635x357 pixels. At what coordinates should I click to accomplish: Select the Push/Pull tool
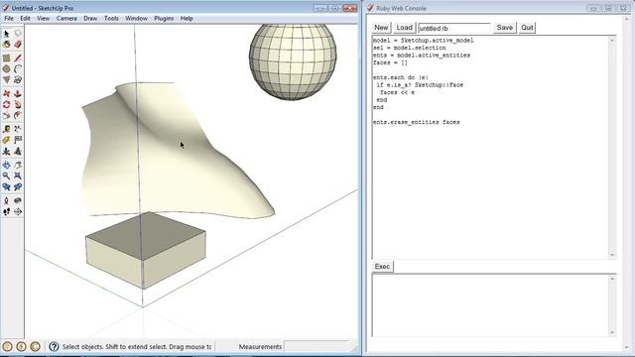click(x=18, y=94)
